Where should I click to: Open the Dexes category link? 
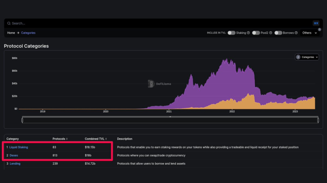(x=14, y=155)
